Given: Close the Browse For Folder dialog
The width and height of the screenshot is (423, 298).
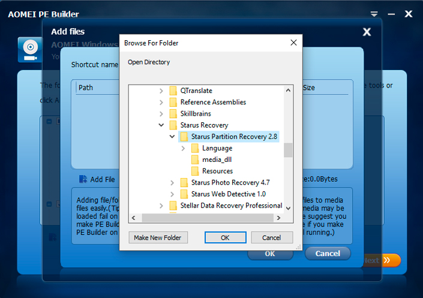Looking at the screenshot, I should pos(293,43).
